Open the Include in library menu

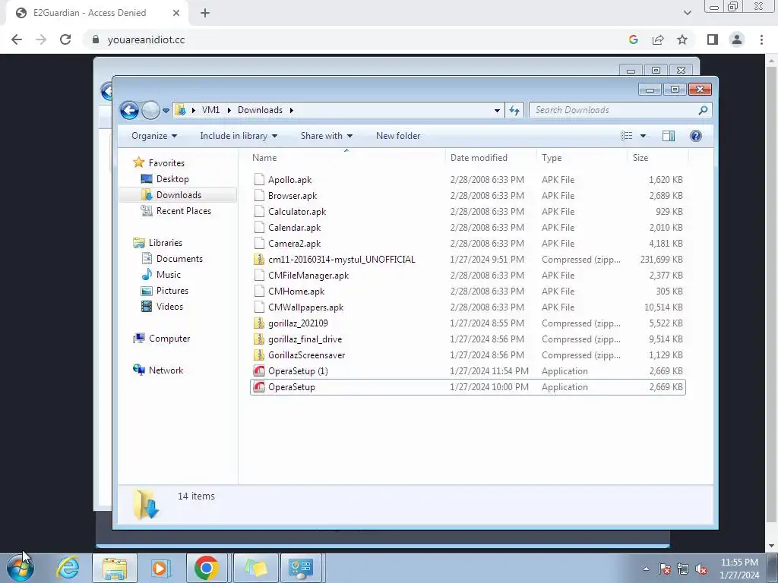click(x=239, y=136)
